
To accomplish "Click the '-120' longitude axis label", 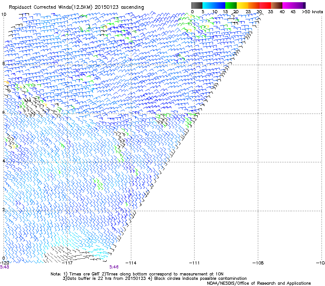I will [4, 263].
